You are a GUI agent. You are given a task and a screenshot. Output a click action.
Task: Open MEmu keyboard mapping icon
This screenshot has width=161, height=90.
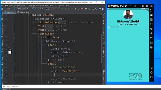151,15
